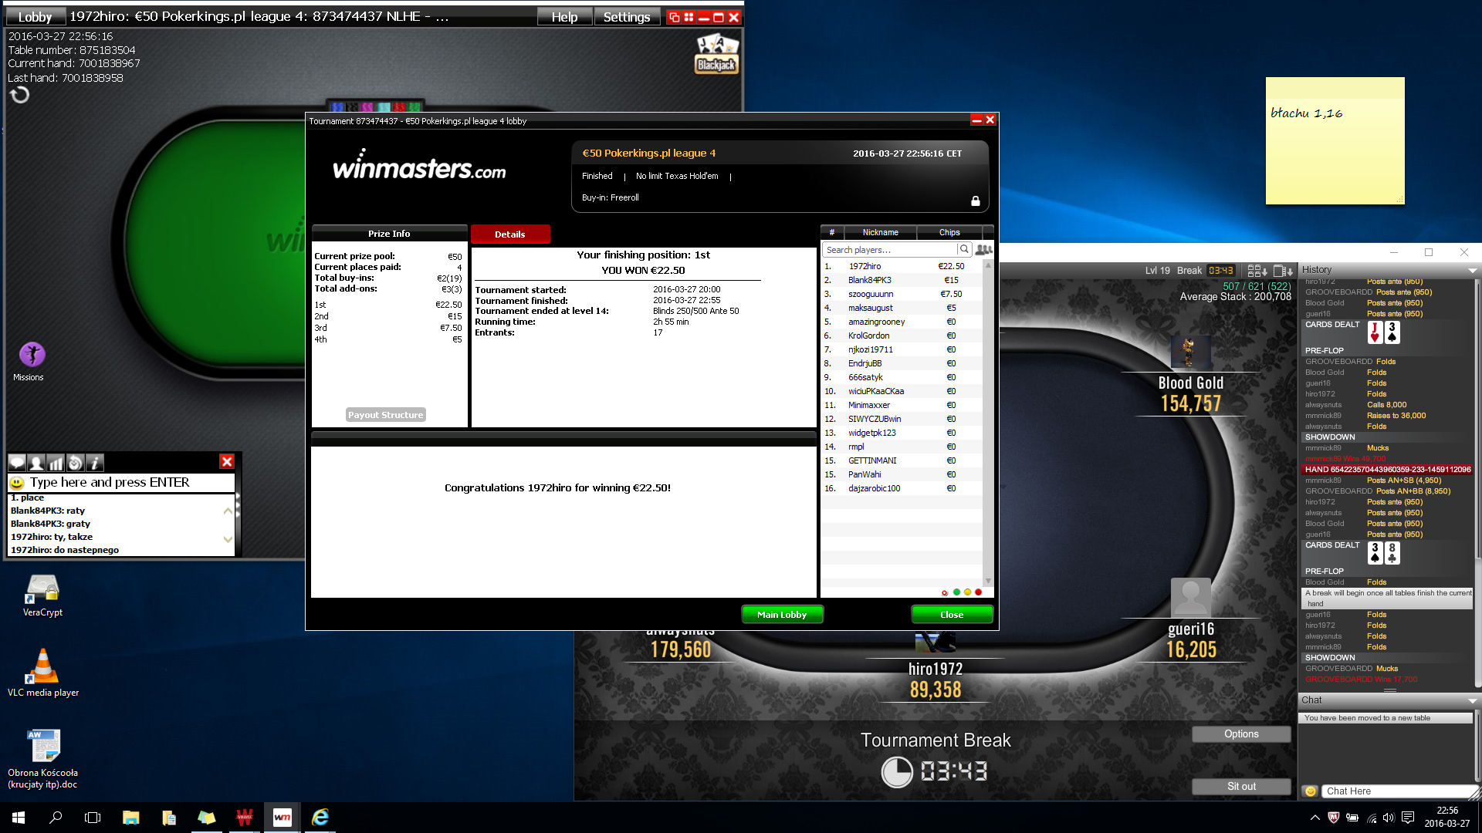Open the Settings menu

tap(627, 17)
